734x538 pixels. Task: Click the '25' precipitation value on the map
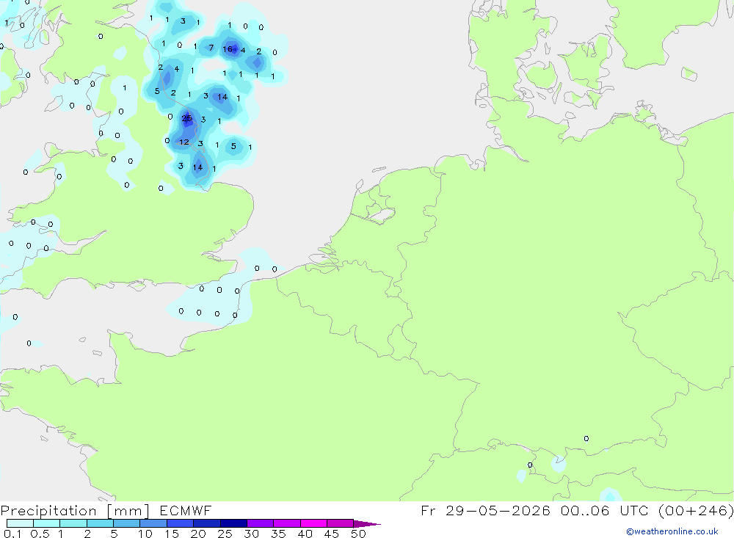point(186,118)
